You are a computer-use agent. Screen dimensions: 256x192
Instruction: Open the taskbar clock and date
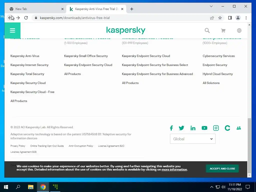(x=234, y=187)
